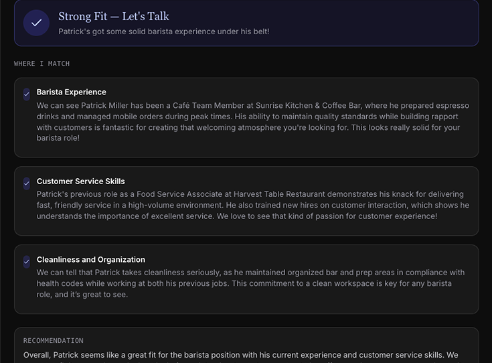Click the "Customer Service Skills" title
This screenshot has width=492, height=363.
pos(80,181)
